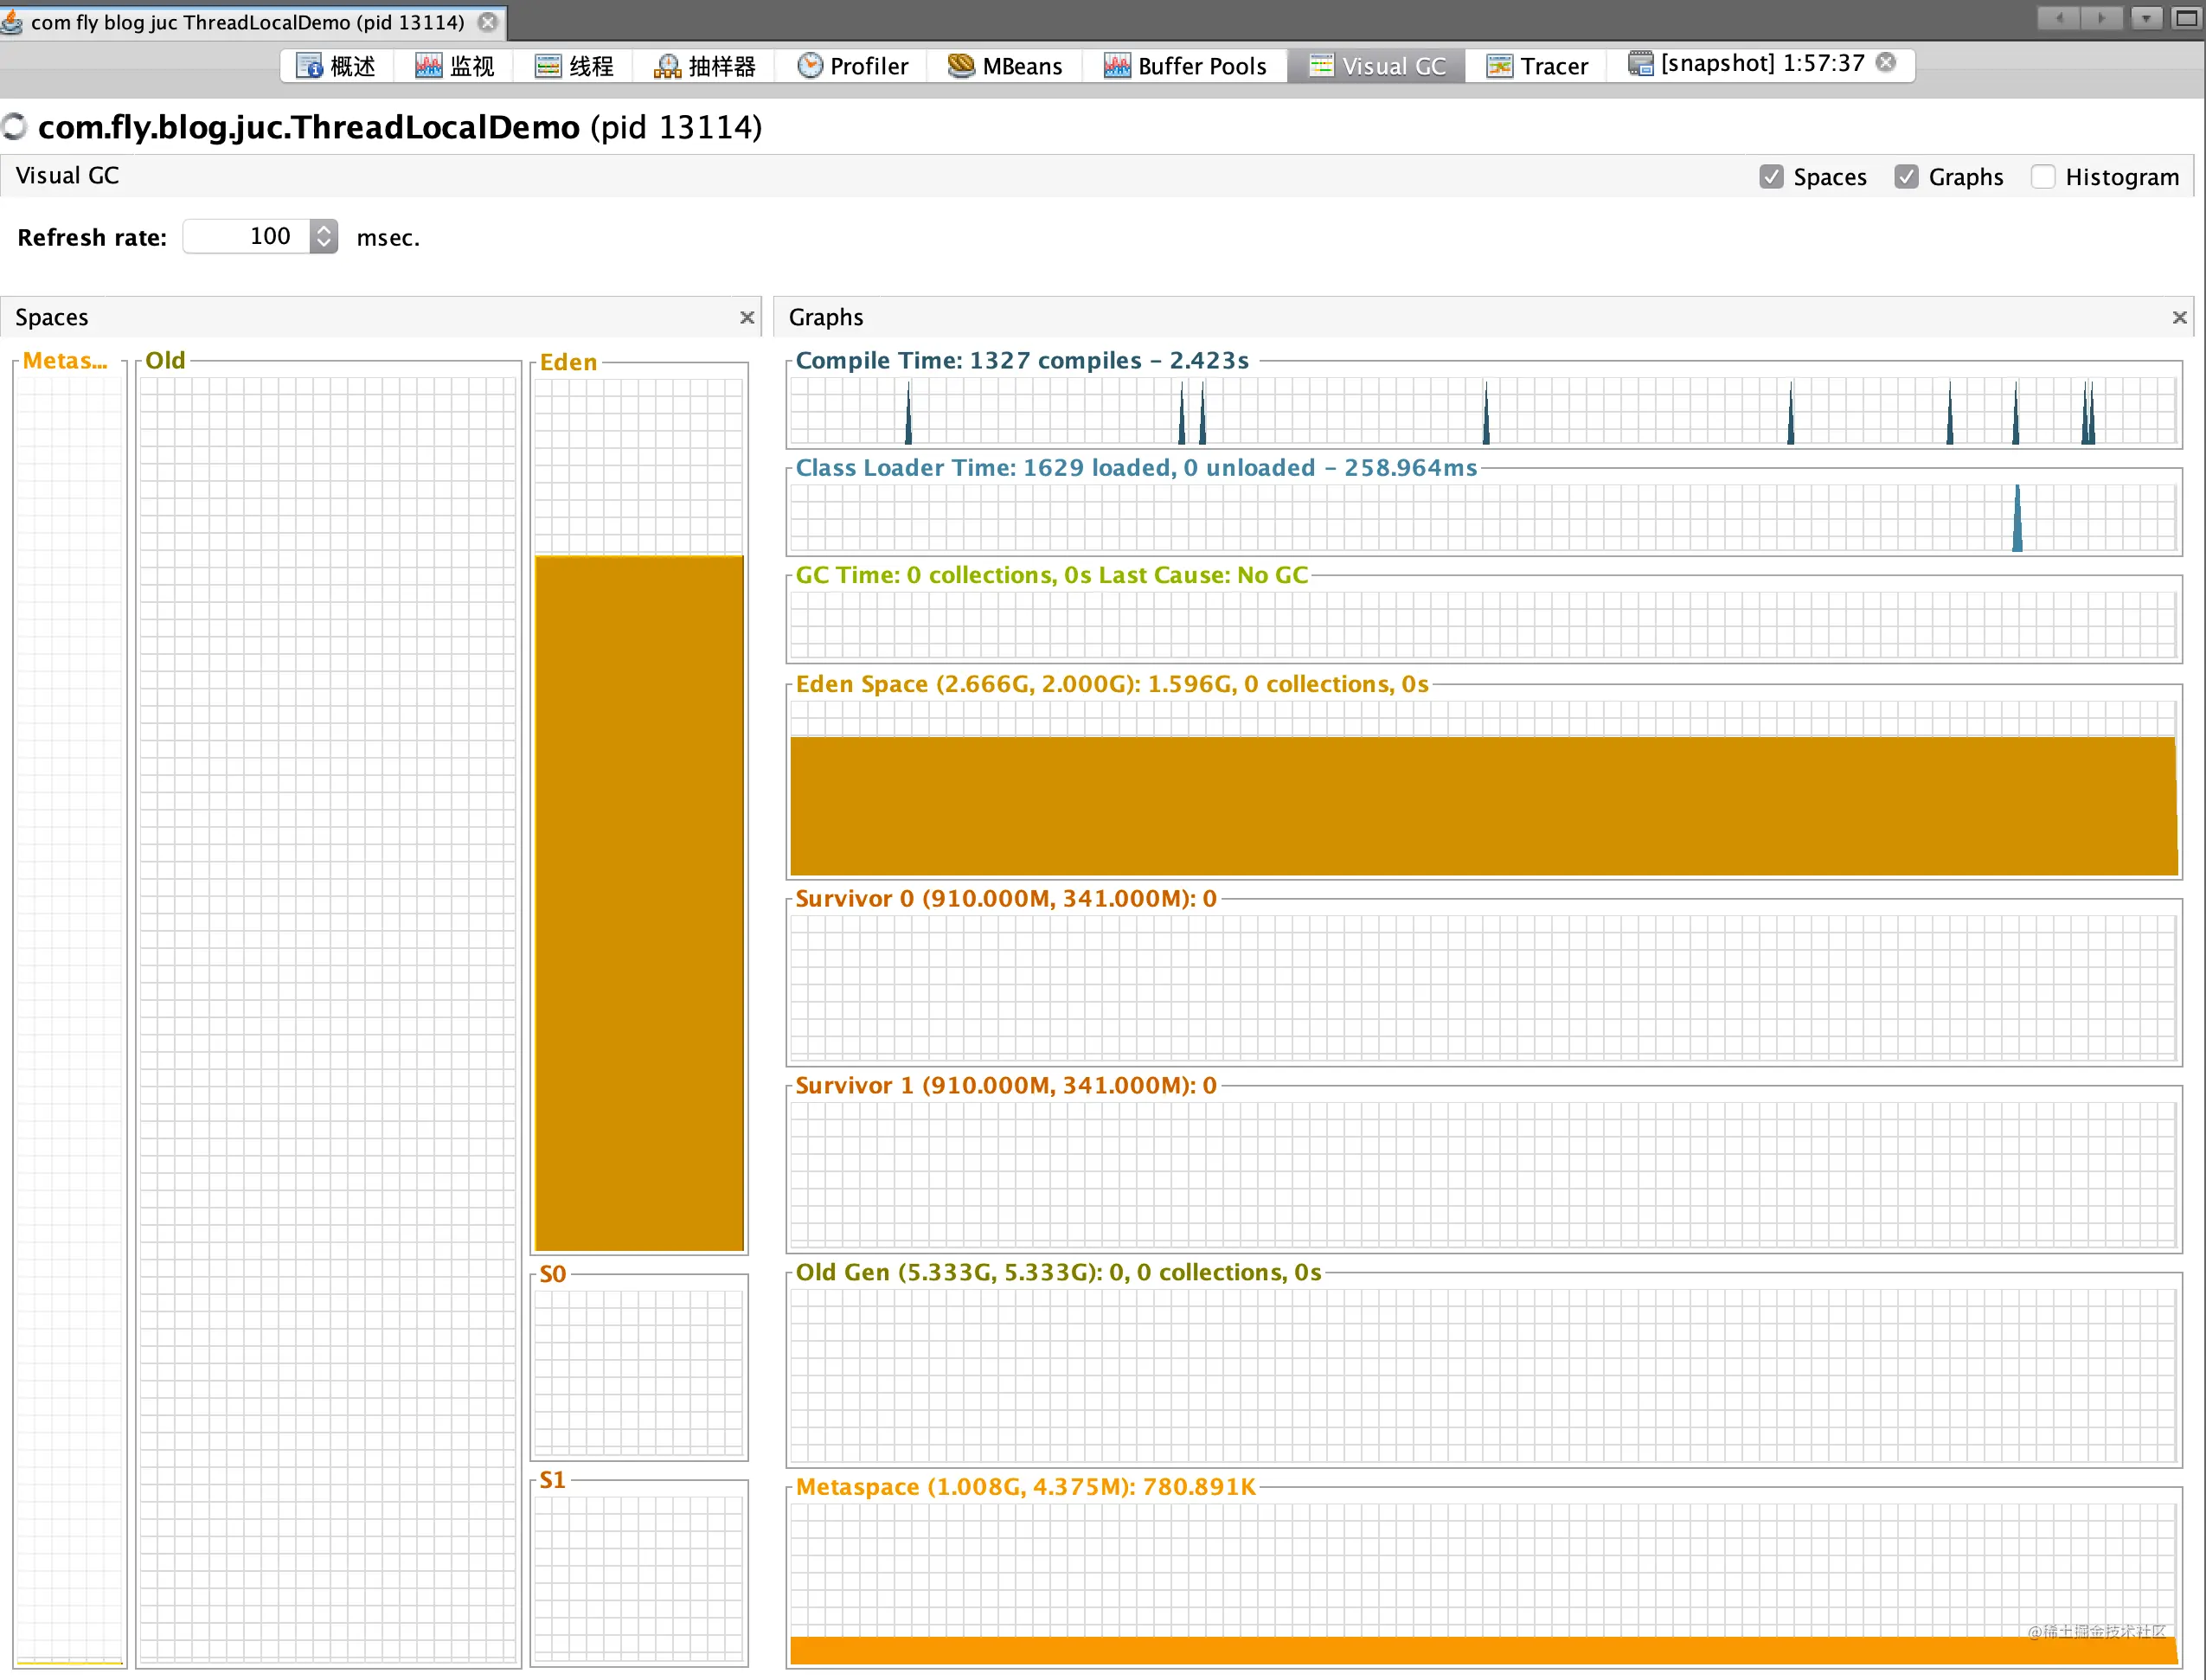Switch to the 抽样器 sampler tab

pos(705,66)
